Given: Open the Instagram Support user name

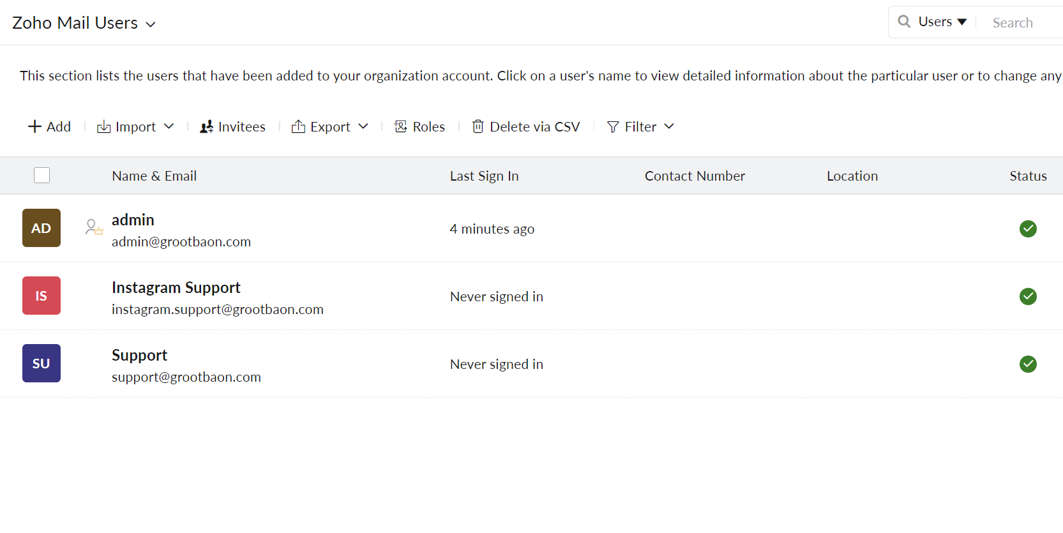Looking at the screenshot, I should (x=176, y=288).
